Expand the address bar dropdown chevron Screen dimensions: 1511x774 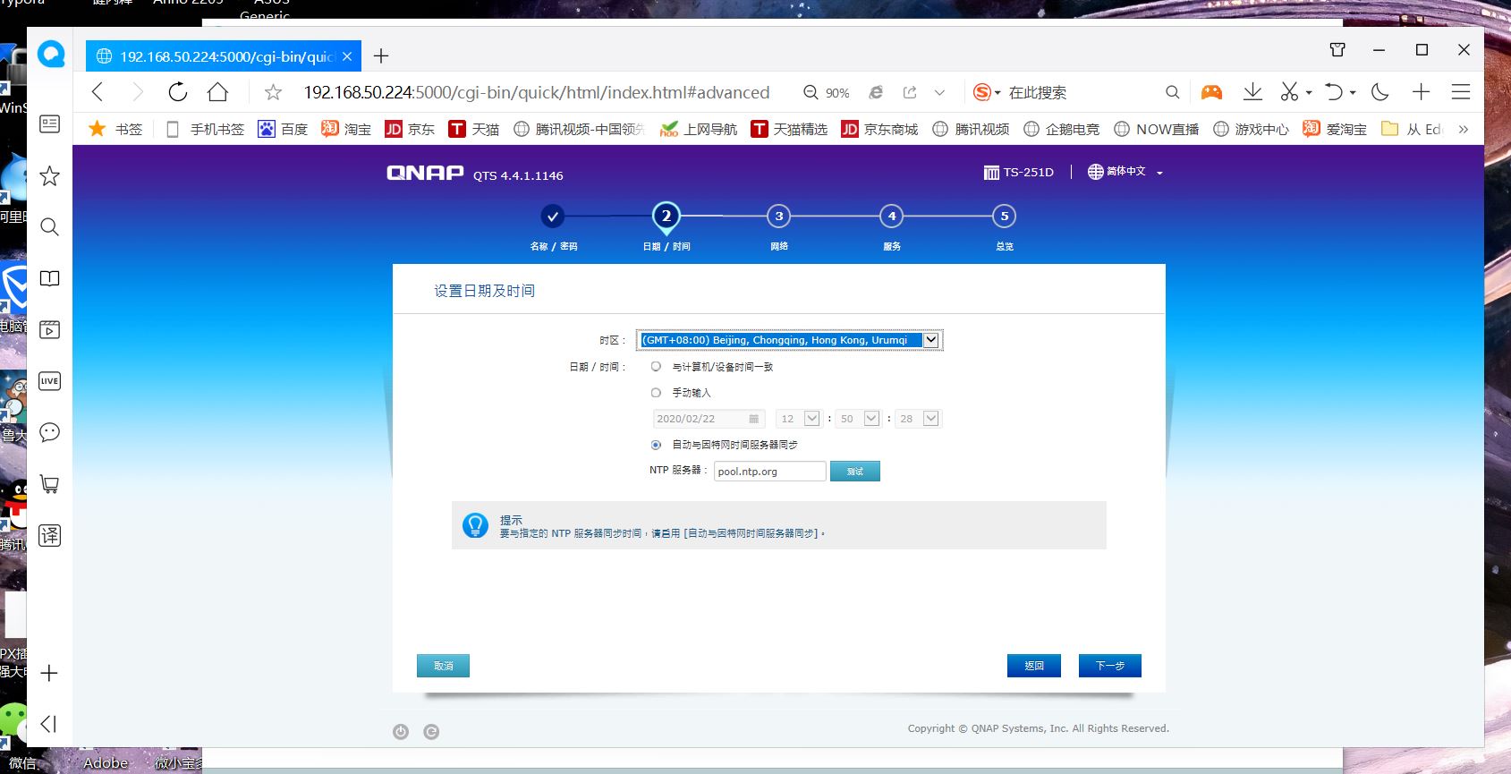coord(939,92)
